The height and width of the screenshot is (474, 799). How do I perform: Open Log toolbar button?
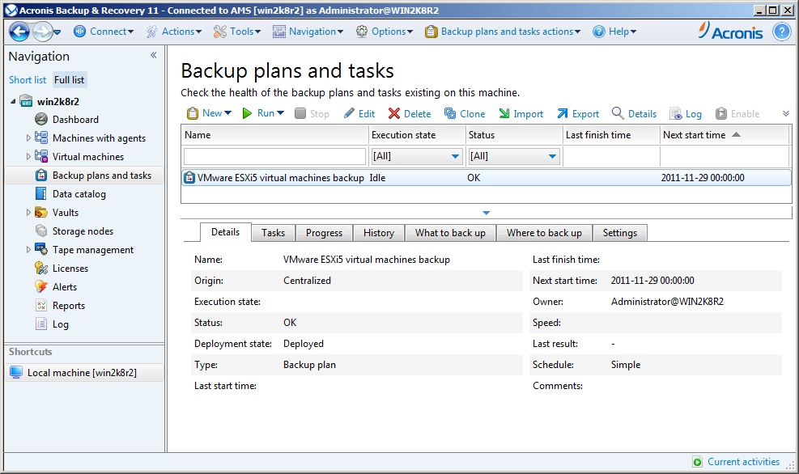pyautogui.click(x=686, y=114)
